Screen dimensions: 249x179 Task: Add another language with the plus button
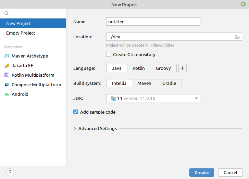(183, 68)
